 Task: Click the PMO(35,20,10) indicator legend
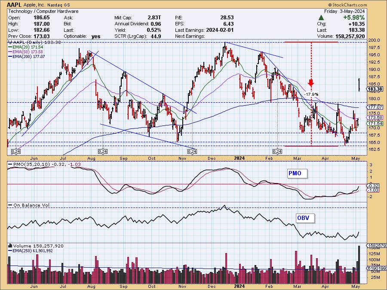coord(44,164)
